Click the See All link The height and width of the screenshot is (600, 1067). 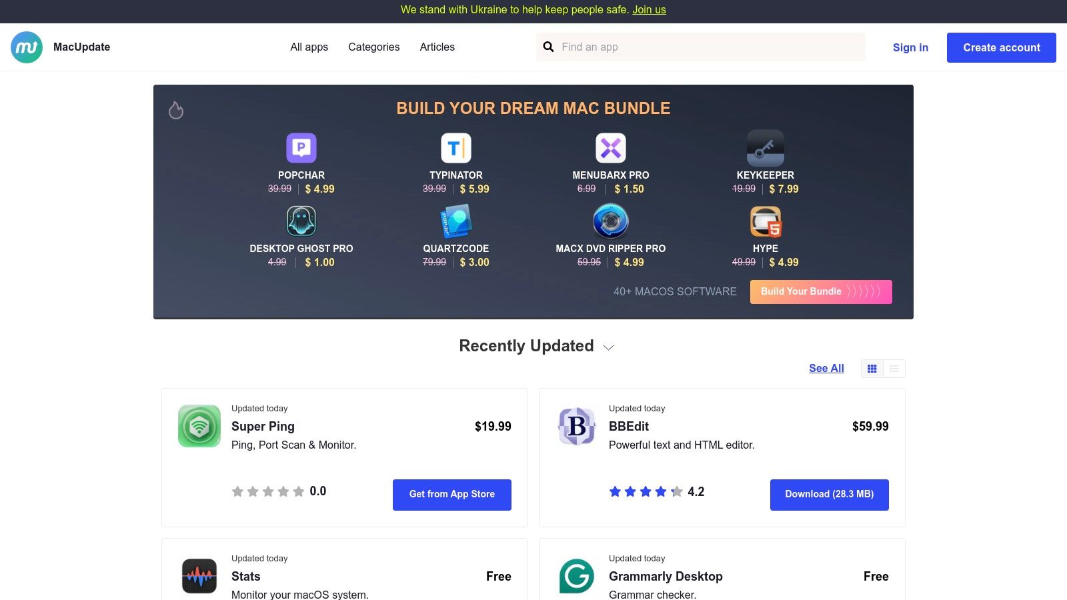click(826, 369)
